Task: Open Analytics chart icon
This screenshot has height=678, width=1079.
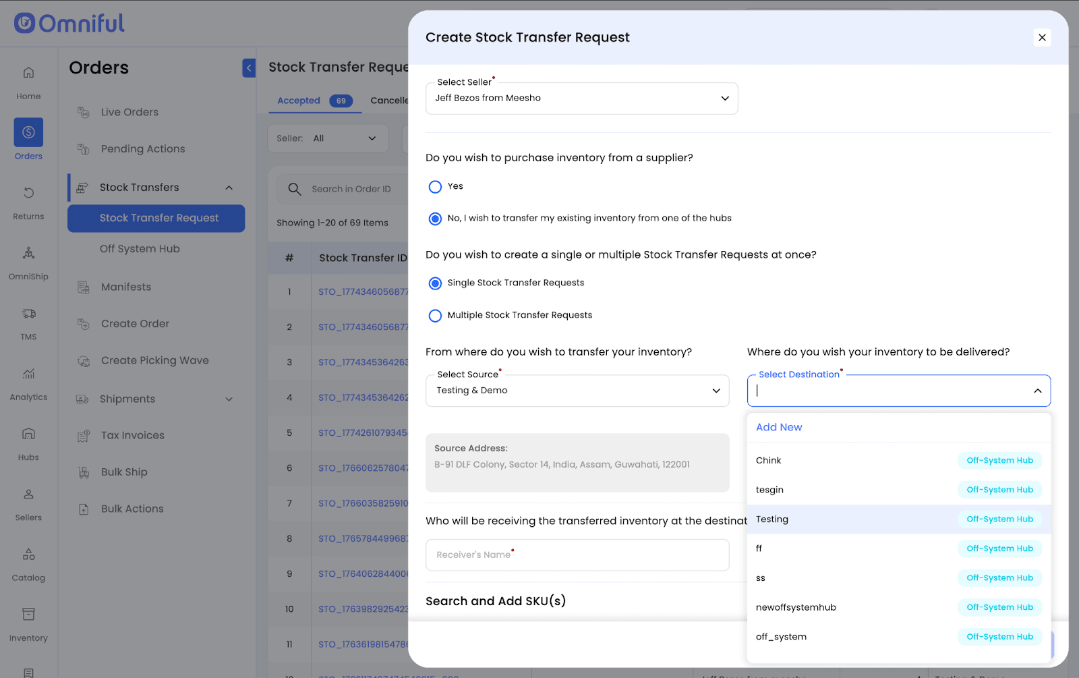Action: point(28,374)
